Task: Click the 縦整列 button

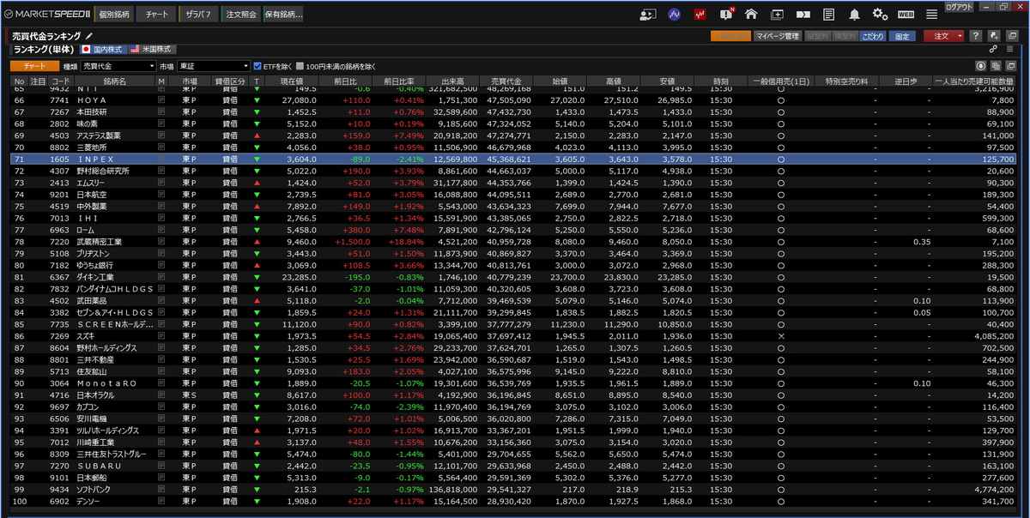Action: tap(816, 36)
